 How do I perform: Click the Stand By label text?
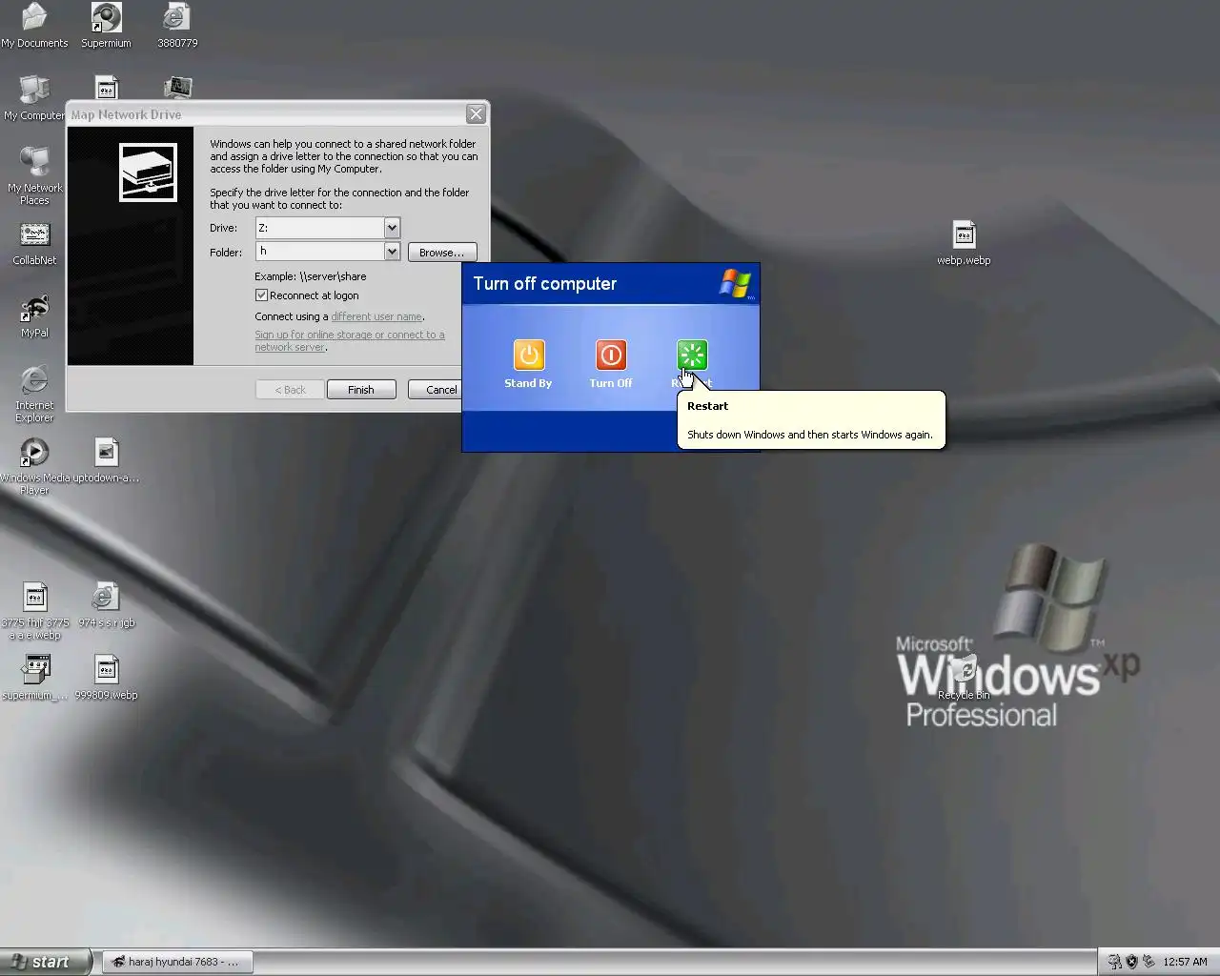[x=528, y=383]
